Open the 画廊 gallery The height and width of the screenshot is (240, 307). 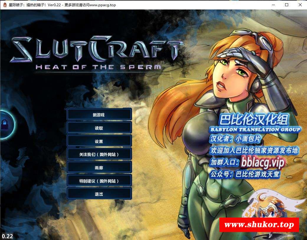tap(99, 167)
